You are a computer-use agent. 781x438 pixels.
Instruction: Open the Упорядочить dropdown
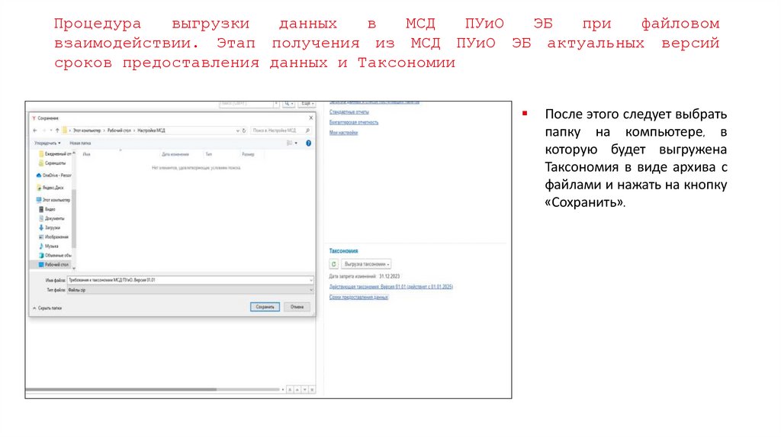pyautogui.click(x=47, y=143)
